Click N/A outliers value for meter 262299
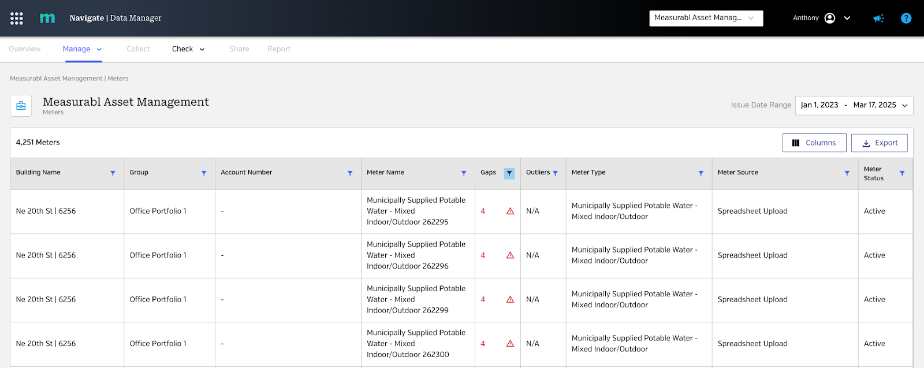The width and height of the screenshot is (924, 368). (x=532, y=300)
